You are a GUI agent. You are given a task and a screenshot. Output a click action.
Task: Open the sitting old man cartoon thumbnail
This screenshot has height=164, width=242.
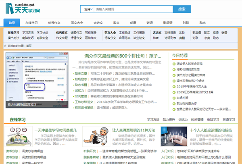pyautogui.click(x=96, y=136)
